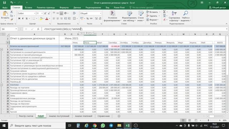
Task: Click the Save icon in the title bar
Action: point(5,3)
